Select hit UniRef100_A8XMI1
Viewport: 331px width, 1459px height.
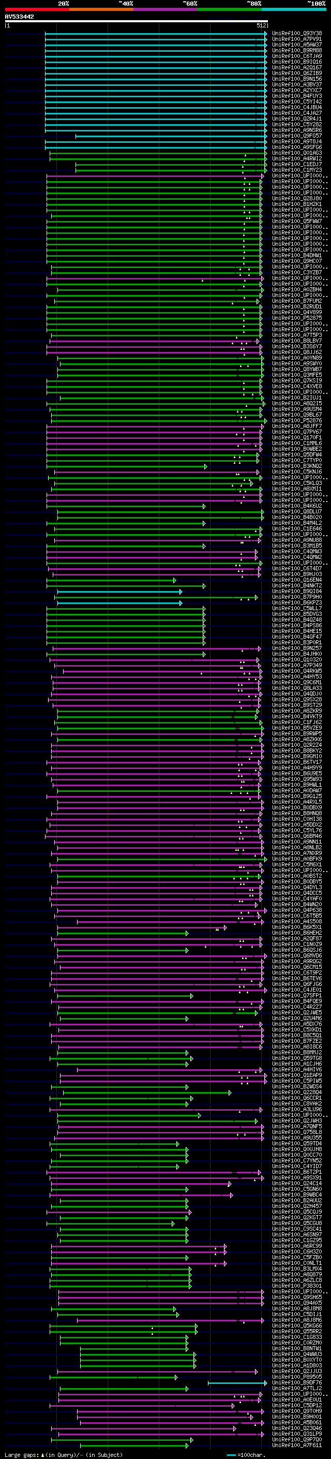(x=297, y=489)
